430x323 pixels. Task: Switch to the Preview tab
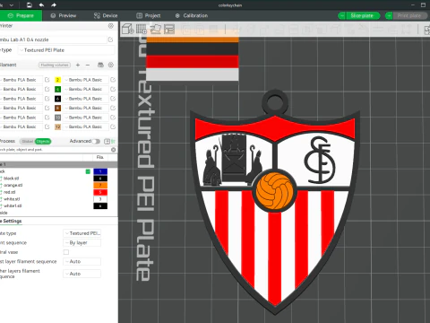(64, 15)
